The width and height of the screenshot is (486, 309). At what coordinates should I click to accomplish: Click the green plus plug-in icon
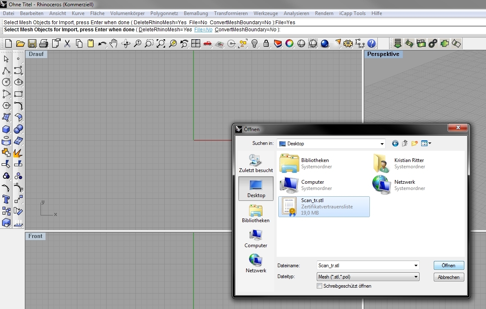point(445,44)
